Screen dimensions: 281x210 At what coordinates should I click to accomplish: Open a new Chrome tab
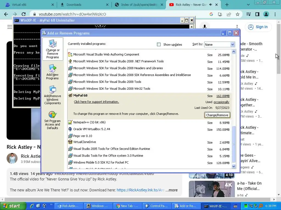coord(227,5)
